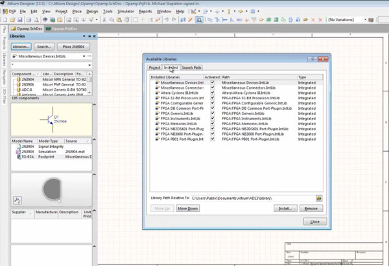
Task: Select the TO-92A Footprint model row
Action: click(51, 157)
